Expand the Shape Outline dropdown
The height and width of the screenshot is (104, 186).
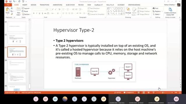coord(144,11)
